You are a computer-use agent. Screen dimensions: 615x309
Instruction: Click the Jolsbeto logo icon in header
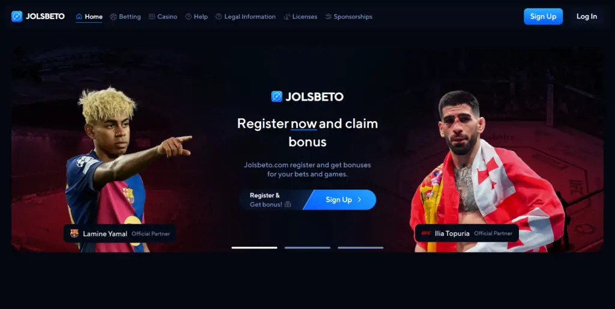pyautogui.click(x=17, y=16)
